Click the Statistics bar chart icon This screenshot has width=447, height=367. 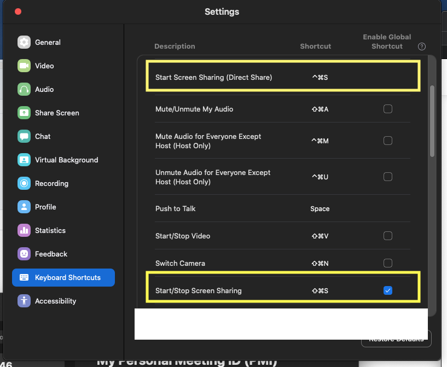point(24,230)
